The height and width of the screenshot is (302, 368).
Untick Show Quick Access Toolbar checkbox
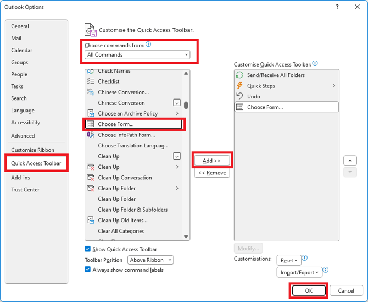[x=88, y=249]
